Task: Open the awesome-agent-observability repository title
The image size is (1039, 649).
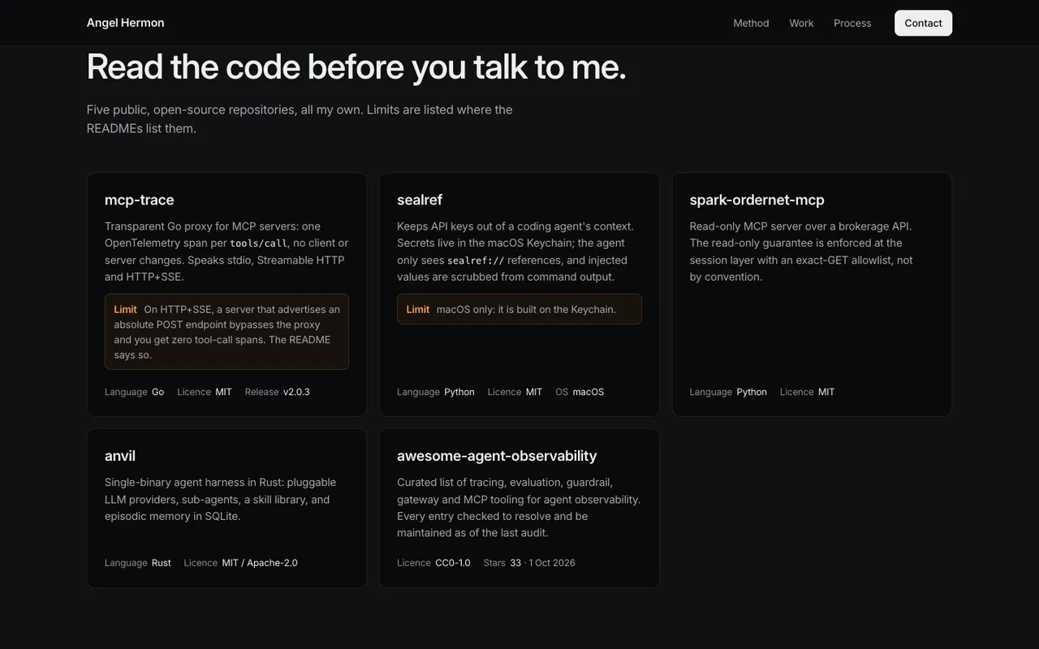Action: point(497,456)
